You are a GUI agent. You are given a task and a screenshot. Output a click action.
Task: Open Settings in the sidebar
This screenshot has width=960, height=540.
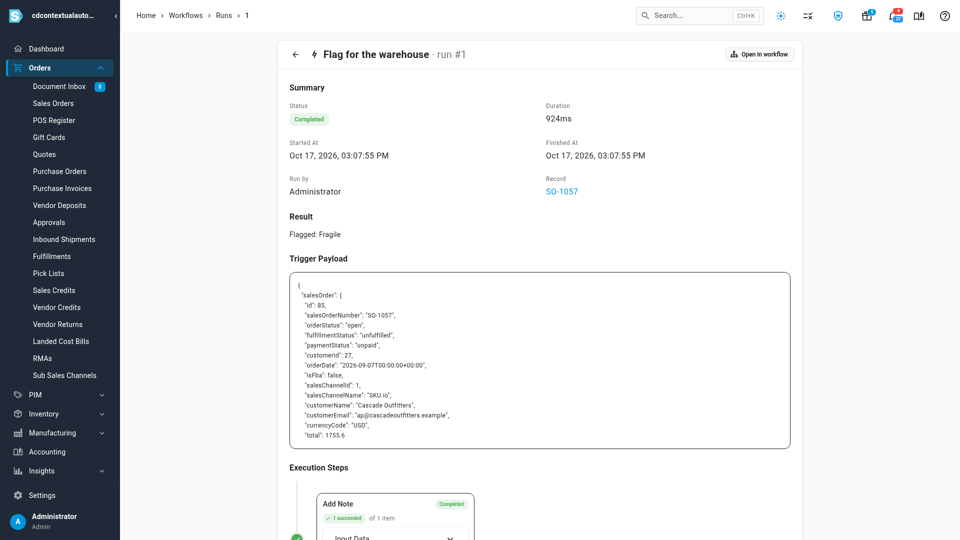tap(42, 495)
